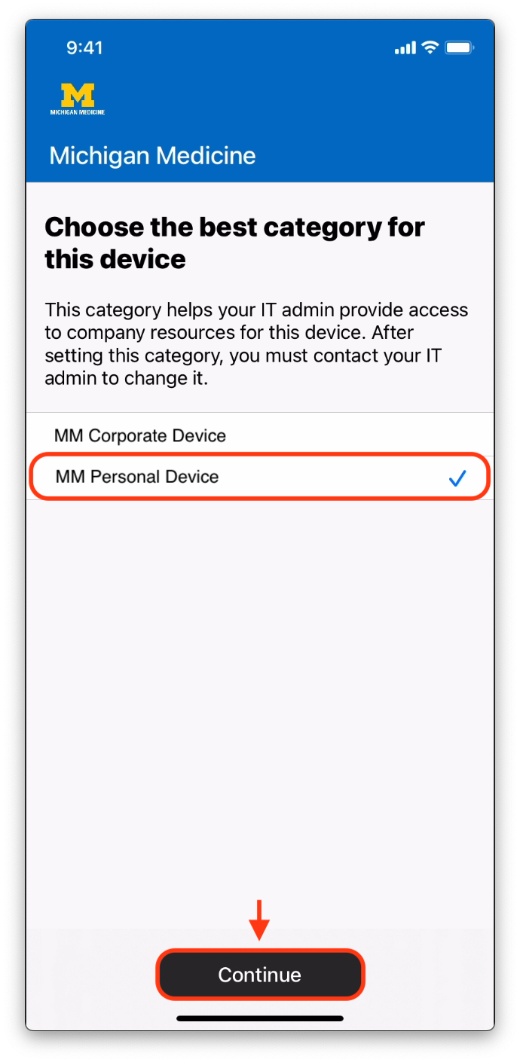Tap the 'this device' second heading line

coord(115,259)
